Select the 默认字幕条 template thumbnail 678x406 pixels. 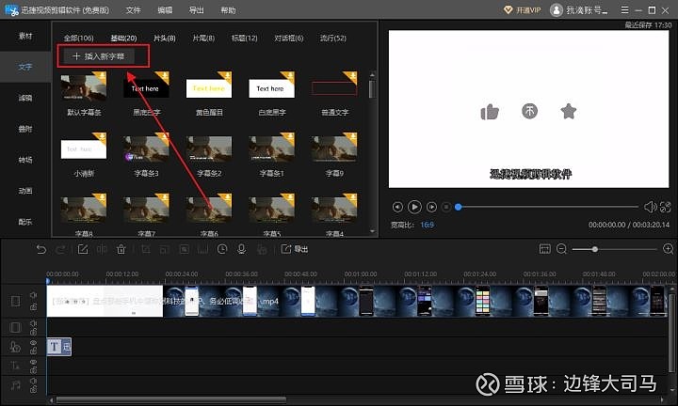[x=84, y=86]
